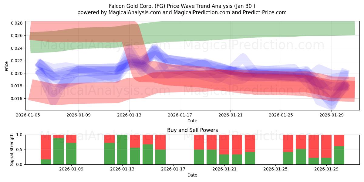Viewport: 364px width, 182px height.
Task: Click the 0.028 price tick label
Action: tap(17, 23)
